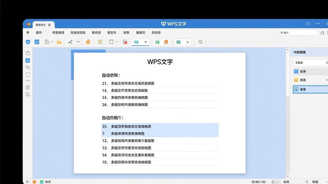
Task: Click the circle shape toolbar icon
Action: 200,42
